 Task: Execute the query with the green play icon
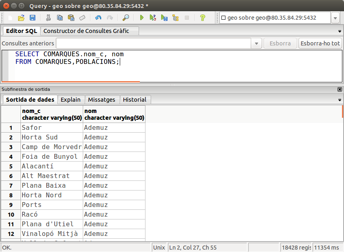point(141,18)
